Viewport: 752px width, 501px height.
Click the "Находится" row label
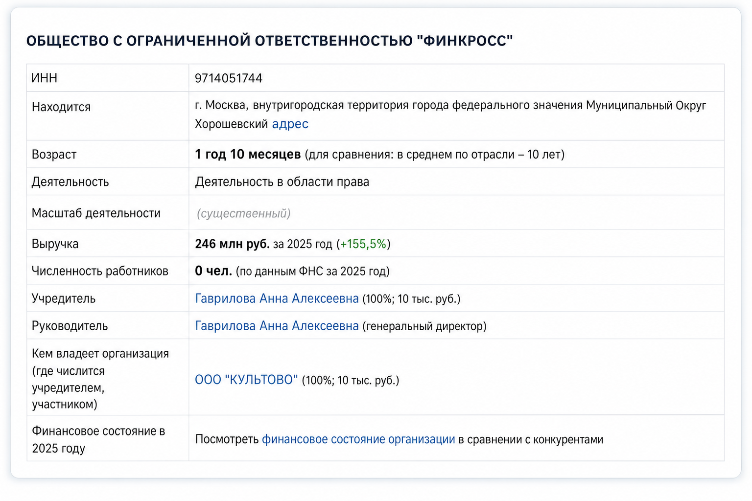pos(61,107)
